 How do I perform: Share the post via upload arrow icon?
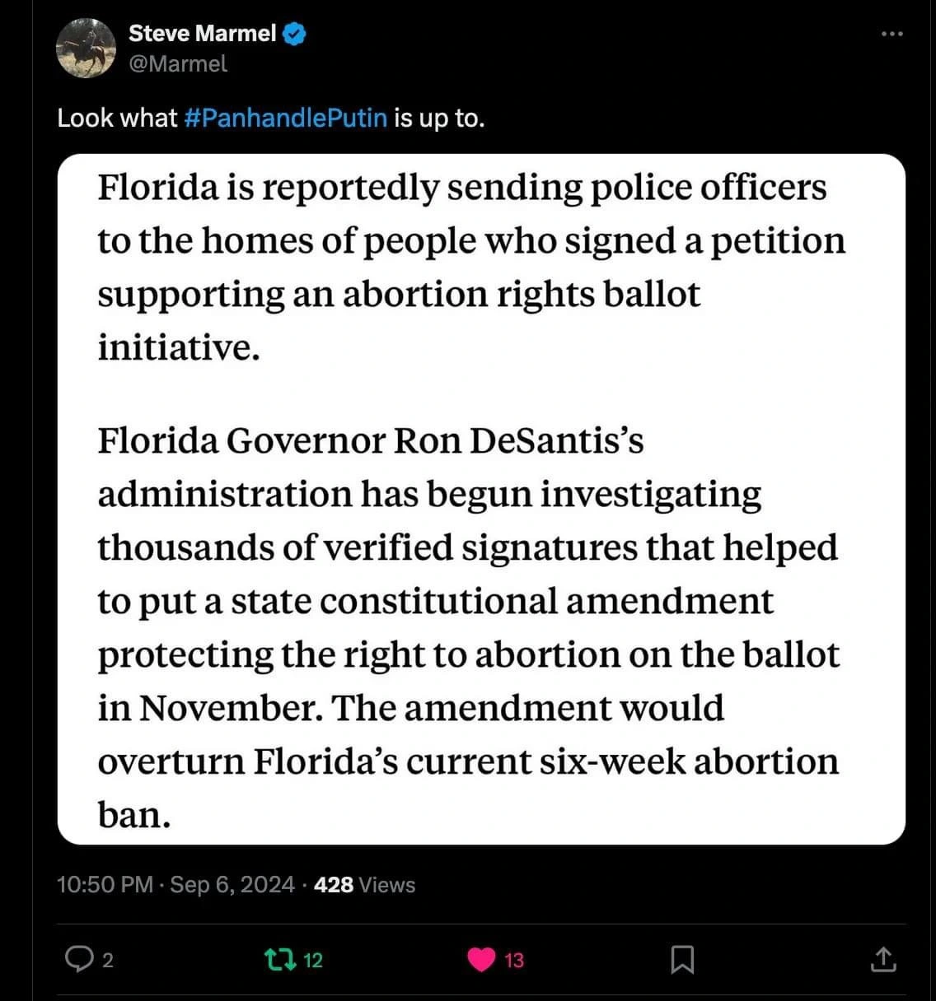882,959
